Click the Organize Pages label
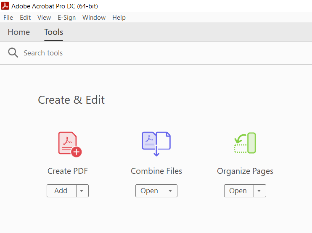The height and width of the screenshot is (233, 312). 245,171
